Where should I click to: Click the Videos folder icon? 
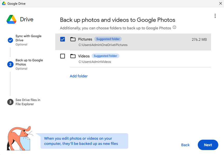73,56
